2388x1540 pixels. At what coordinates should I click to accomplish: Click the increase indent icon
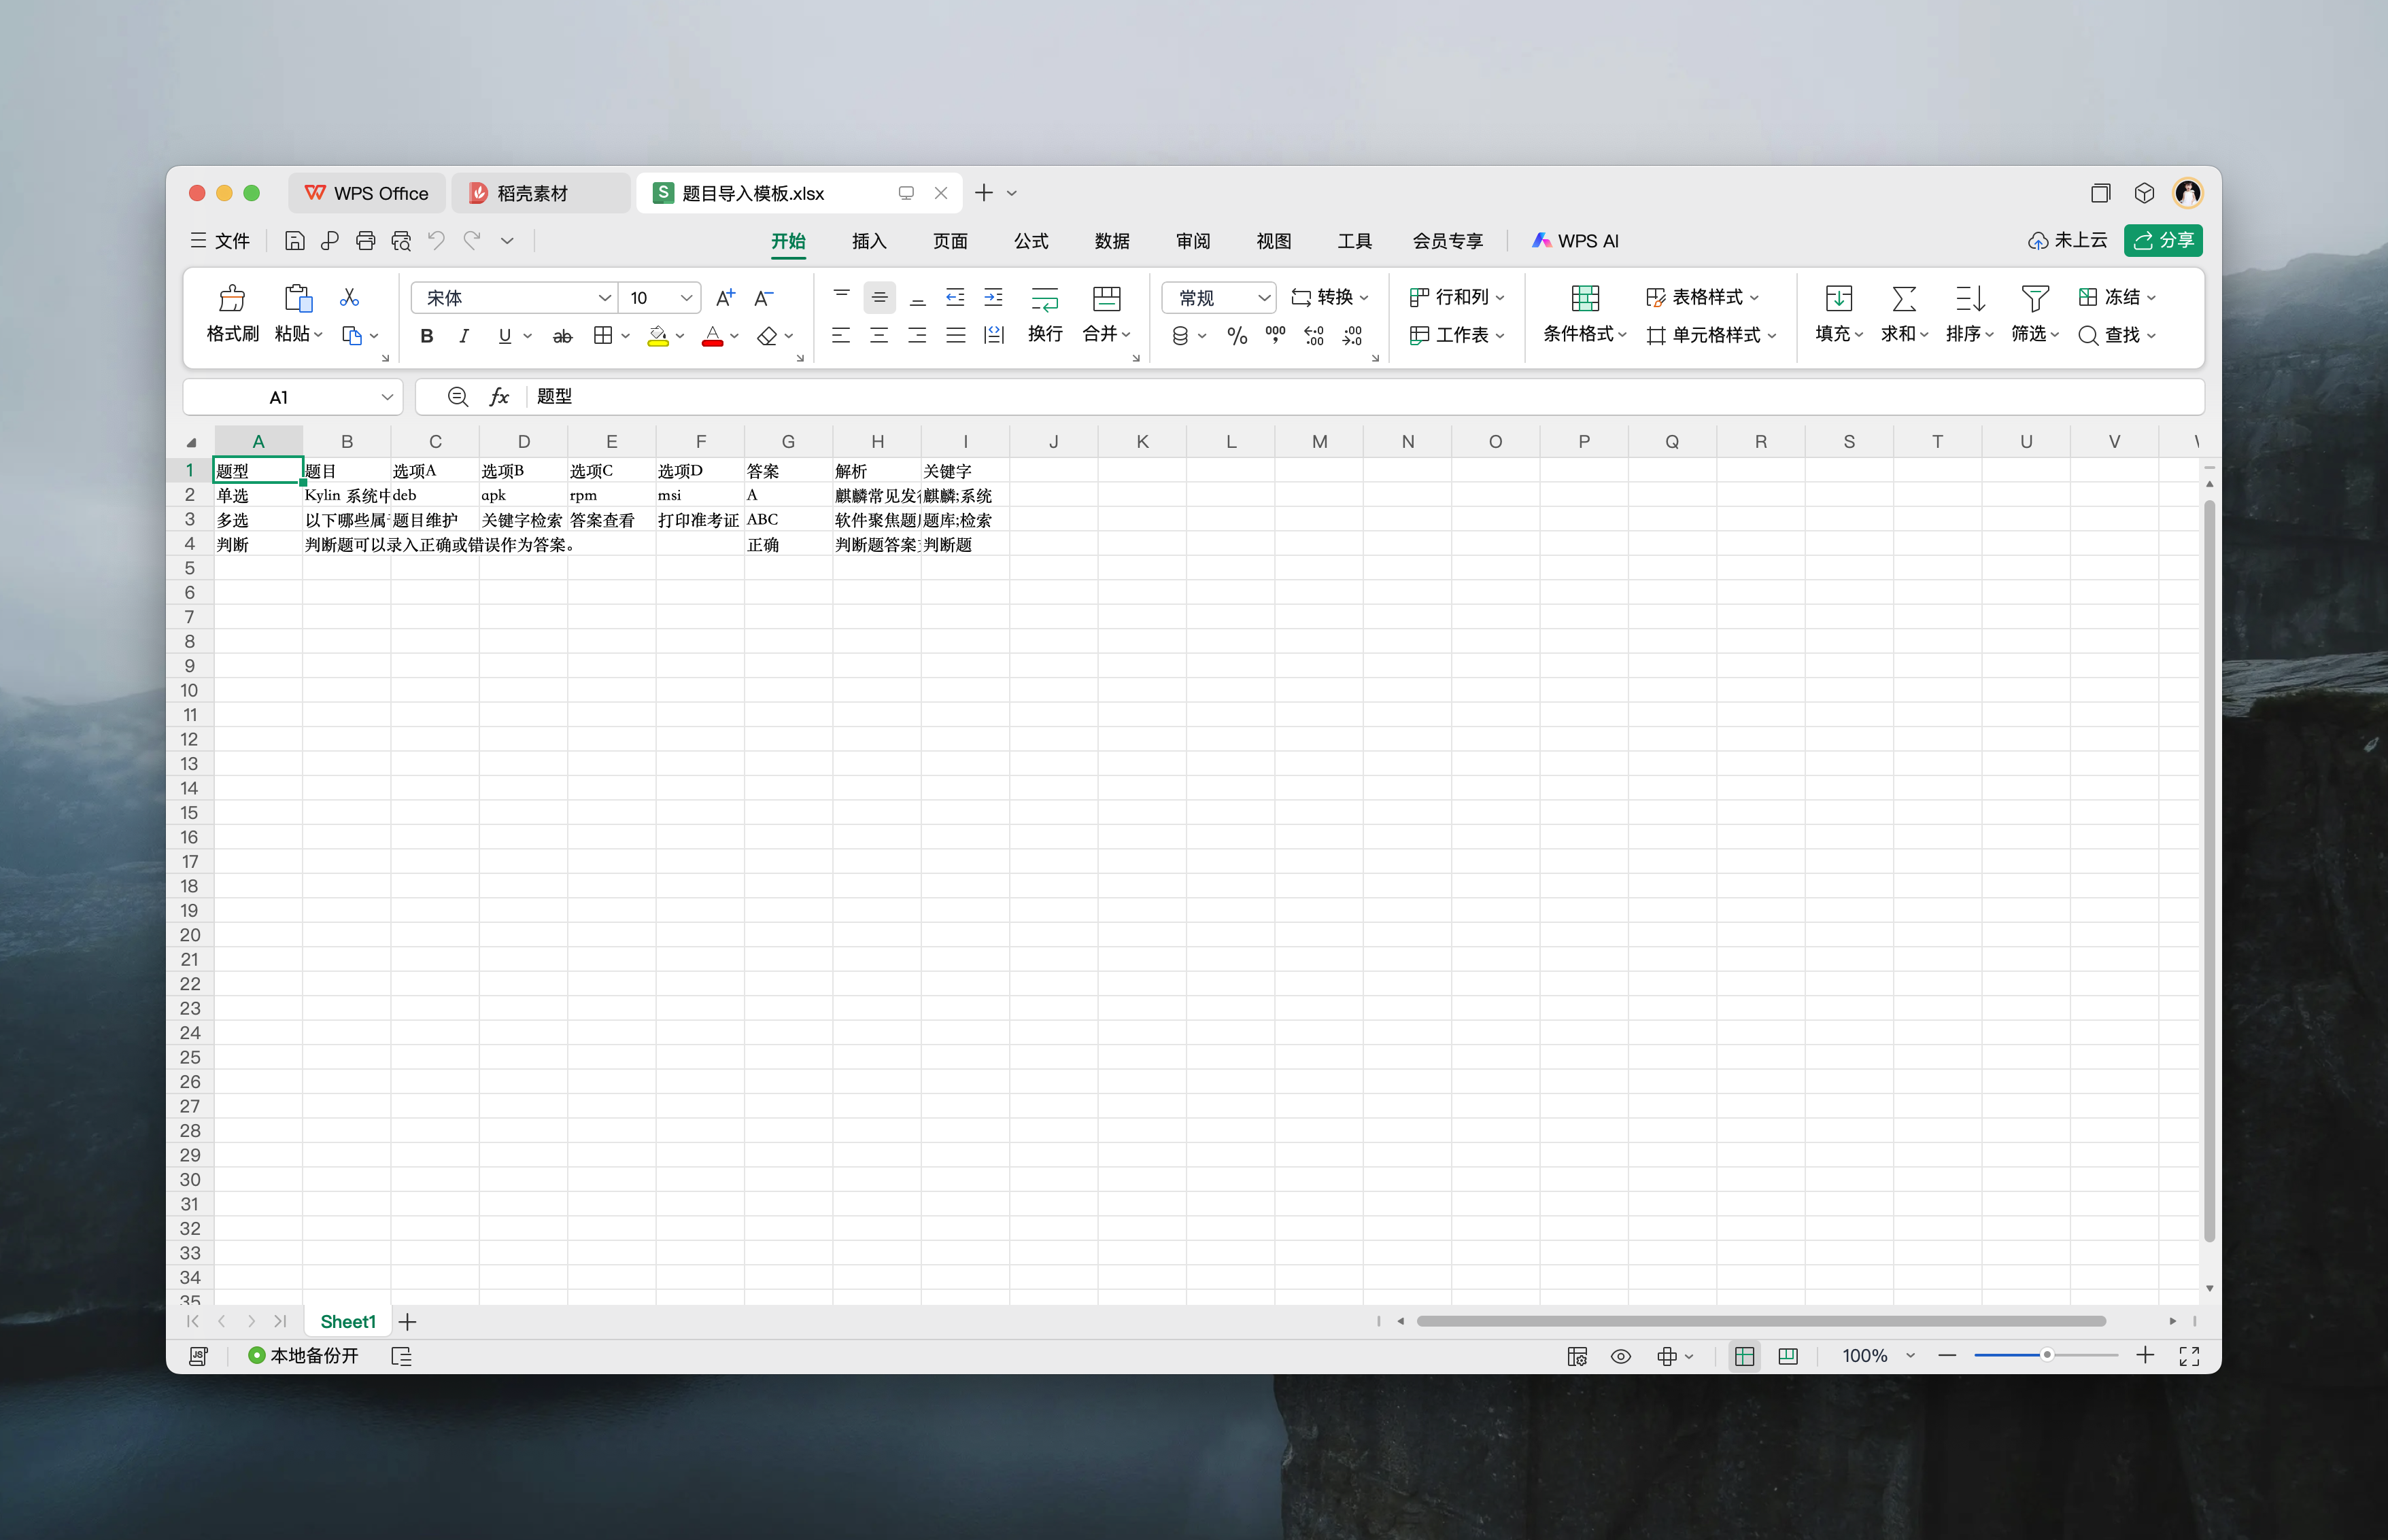tap(993, 297)
